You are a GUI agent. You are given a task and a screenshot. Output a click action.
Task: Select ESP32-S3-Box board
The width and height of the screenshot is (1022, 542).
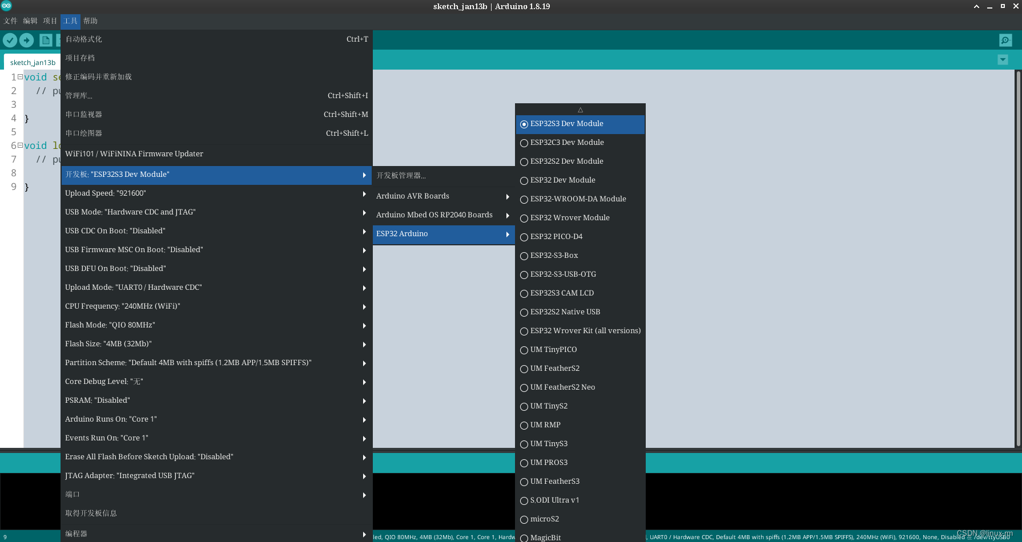(x=580, y=256)
